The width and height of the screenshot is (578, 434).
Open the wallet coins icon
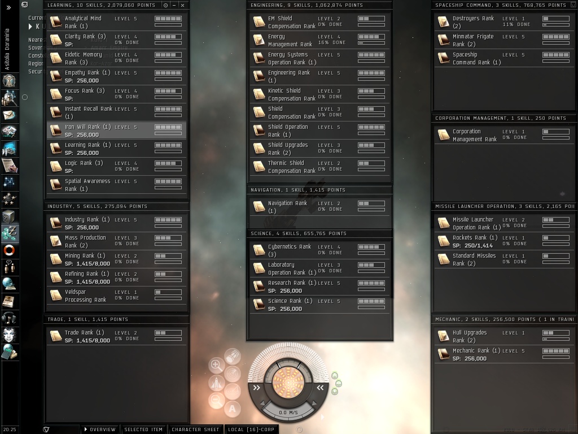(x=10, y=233)
